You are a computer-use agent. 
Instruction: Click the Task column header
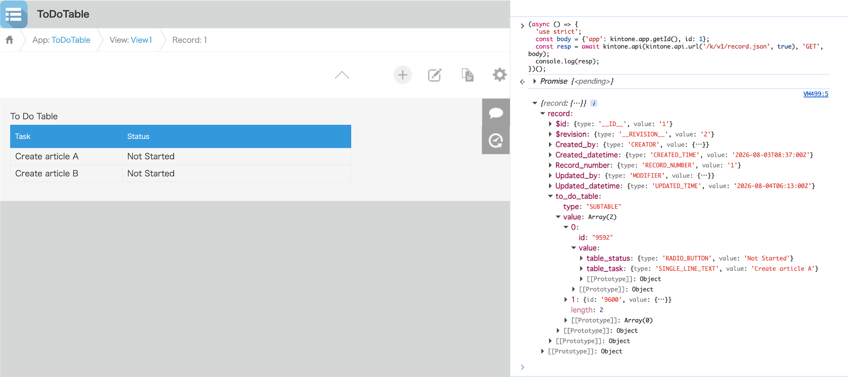pyautogui.click(x=66, y=136)
